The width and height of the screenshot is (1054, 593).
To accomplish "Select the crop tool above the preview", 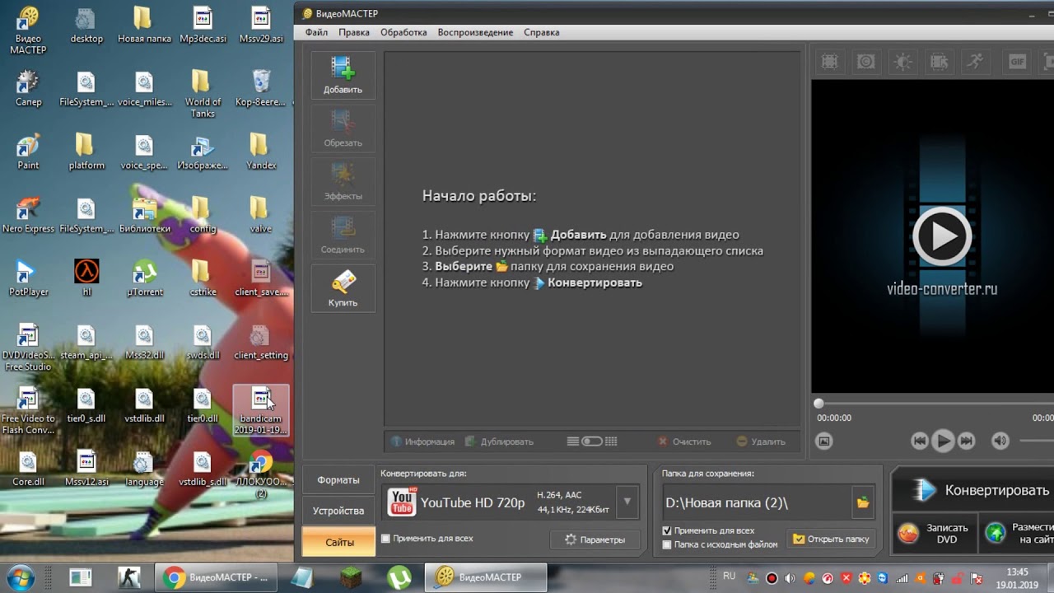I will tap(829, 62).
